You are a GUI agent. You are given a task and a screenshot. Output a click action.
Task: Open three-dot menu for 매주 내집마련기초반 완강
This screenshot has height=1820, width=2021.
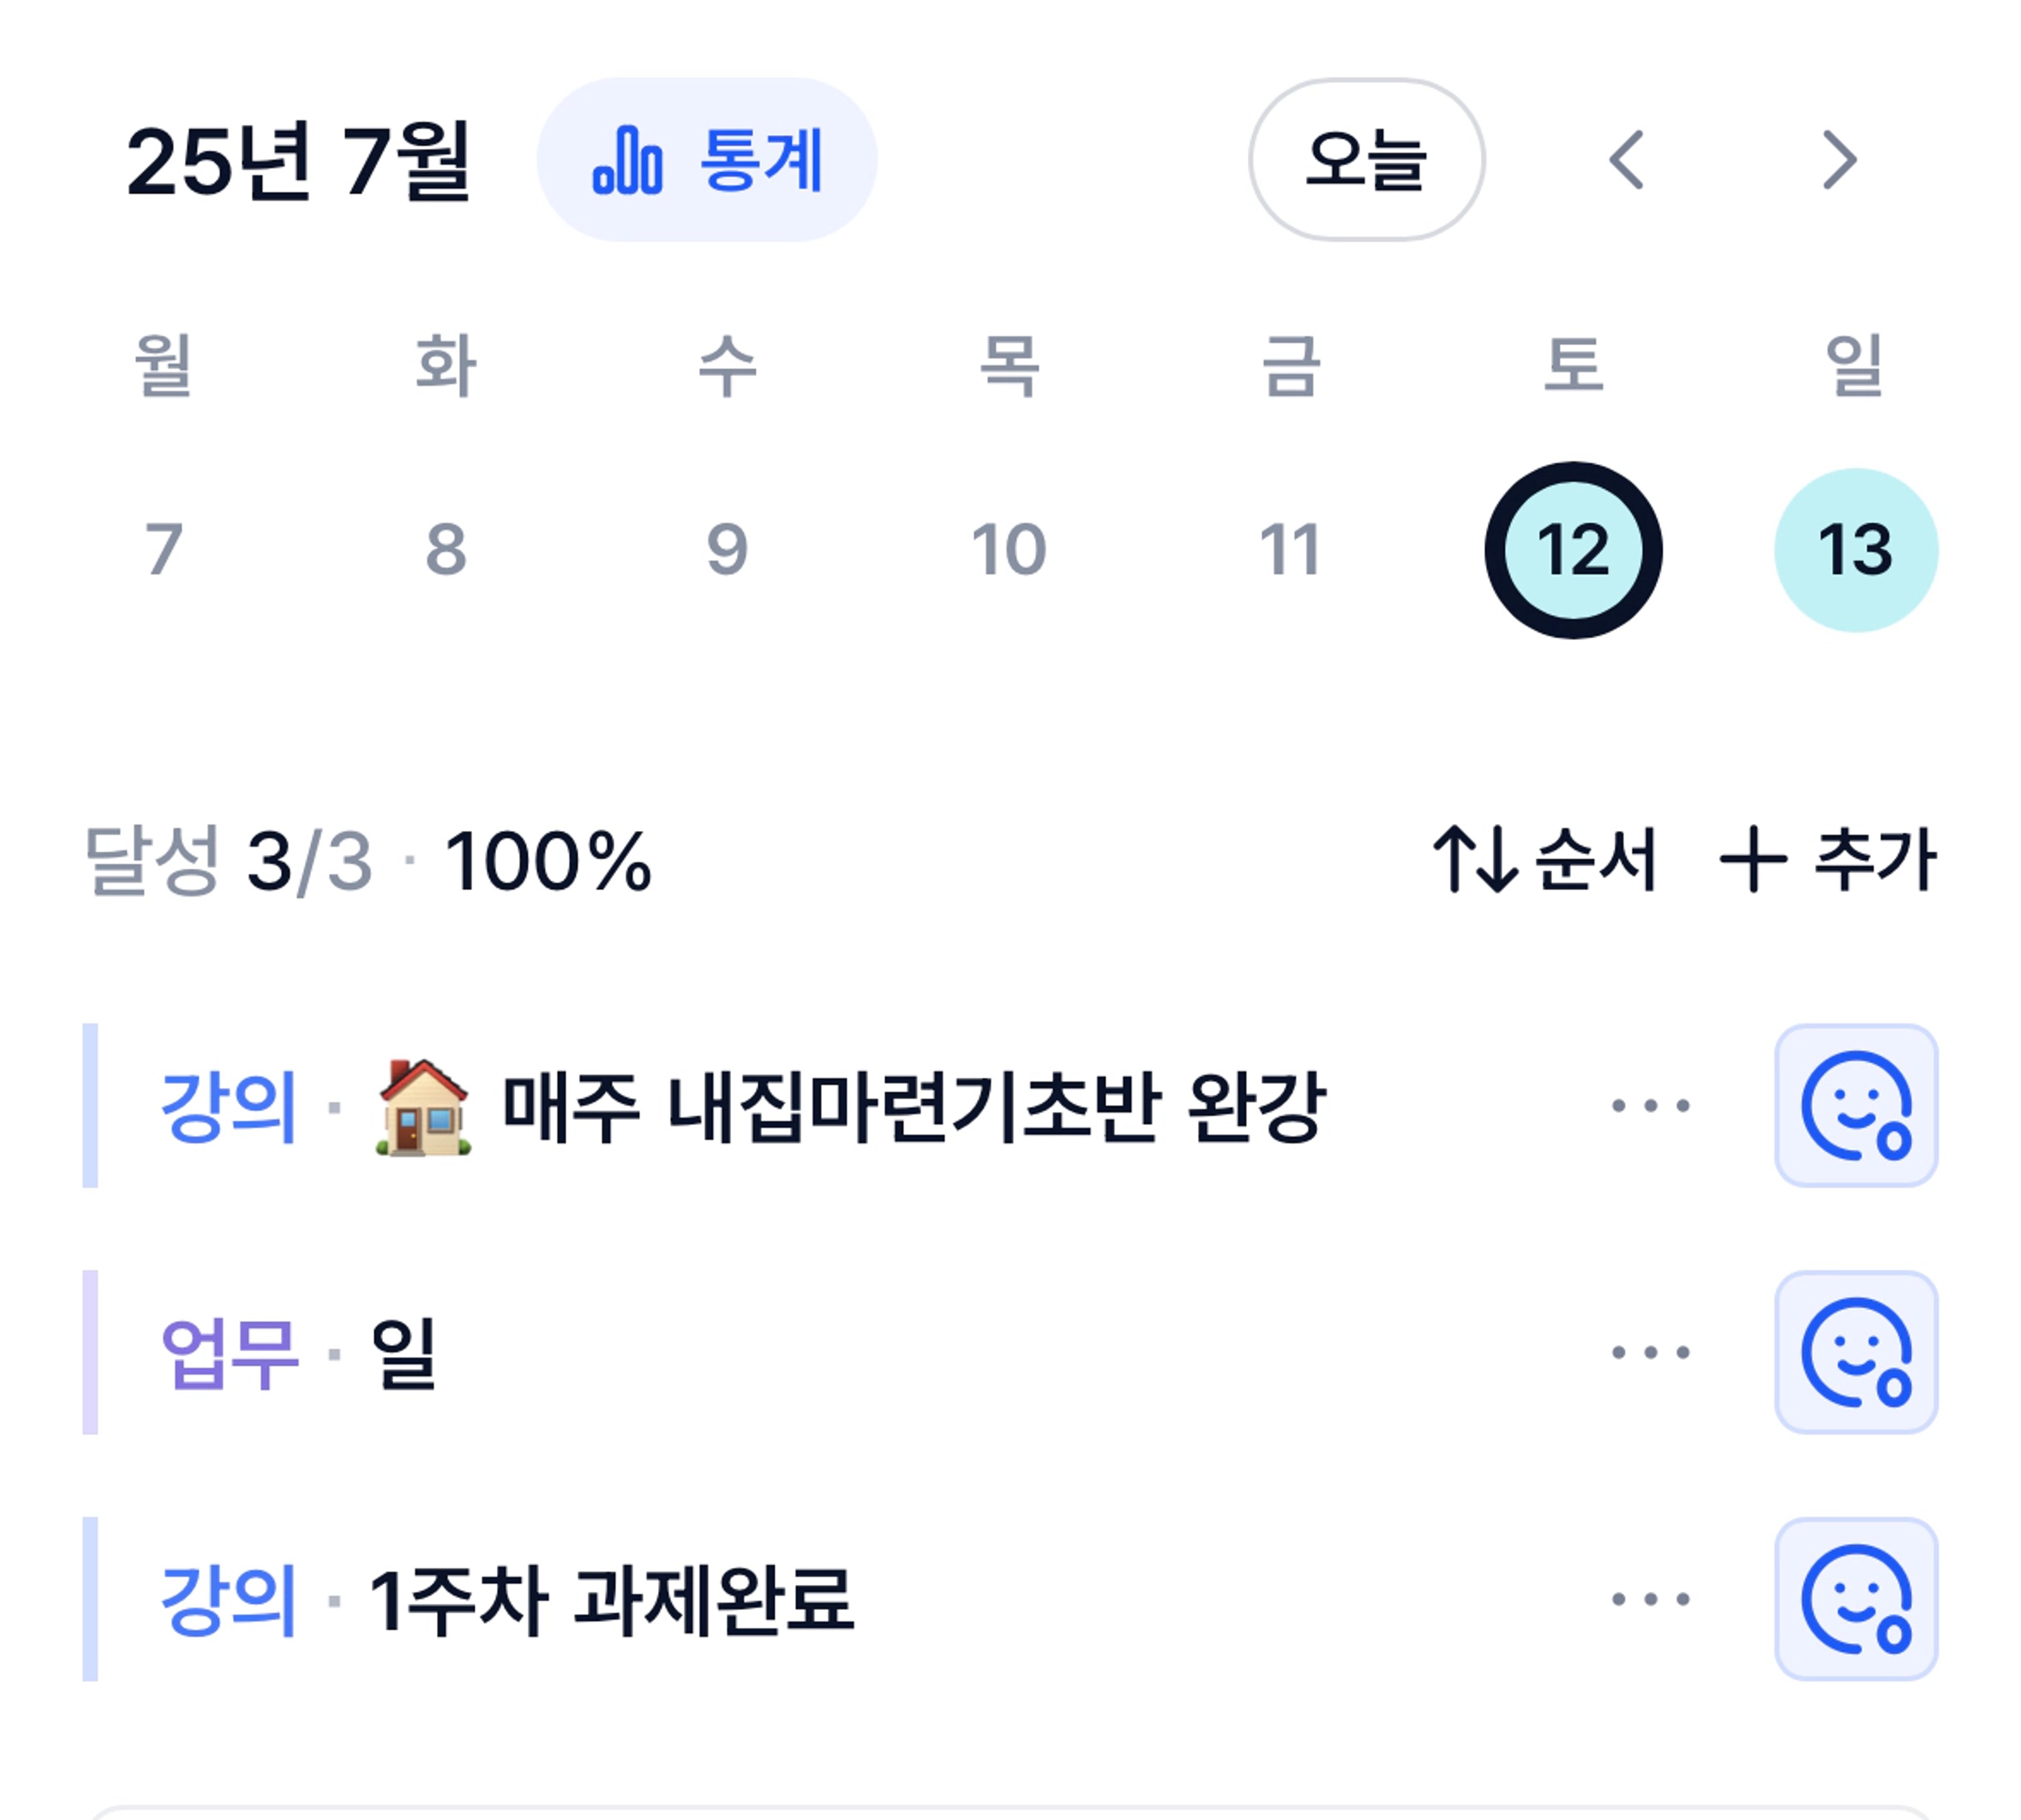pyautogui.click(x=1651, y=1105)
